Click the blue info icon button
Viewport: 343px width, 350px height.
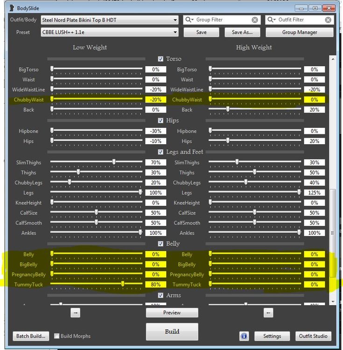[x=244, y=336]
